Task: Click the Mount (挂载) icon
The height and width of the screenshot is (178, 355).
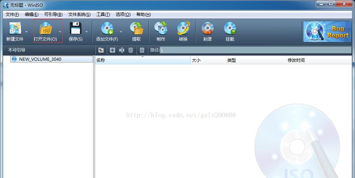Action: tap(230, 28)
